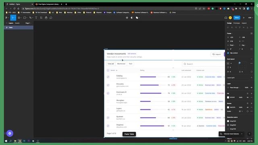This screenshot has width=258, height=145.
Task: Click the Import button in the table
Action: pyautogui.click(x=216, y=54)
